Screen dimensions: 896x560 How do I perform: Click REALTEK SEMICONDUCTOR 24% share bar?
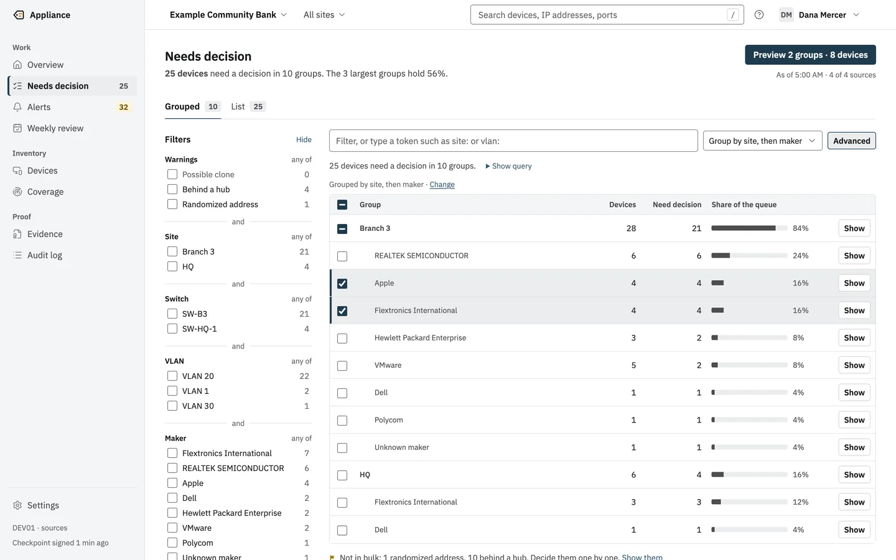pos(749,256)
